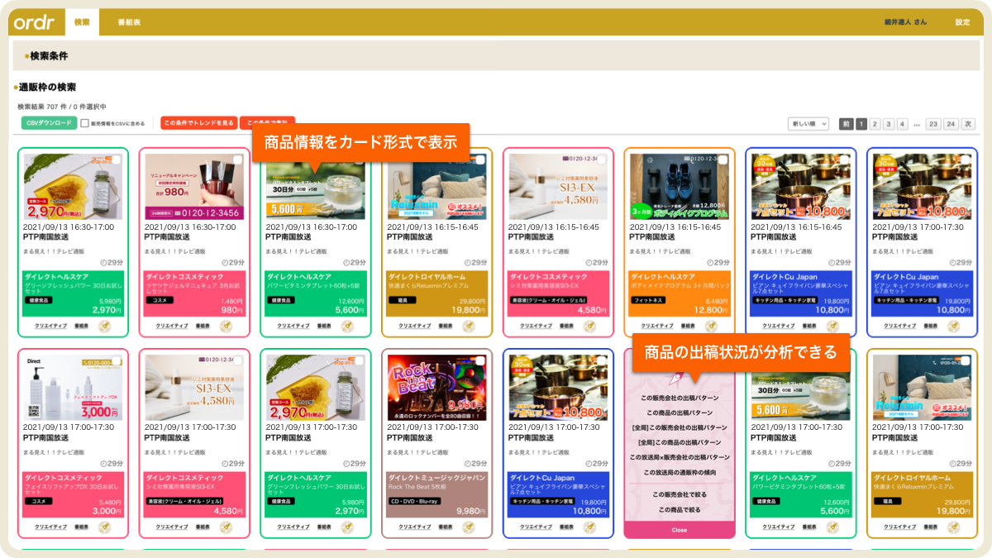This screenshot has height=558, width=992.
Task: Open the 新しい順 sort dropdown
Action: 808,124
